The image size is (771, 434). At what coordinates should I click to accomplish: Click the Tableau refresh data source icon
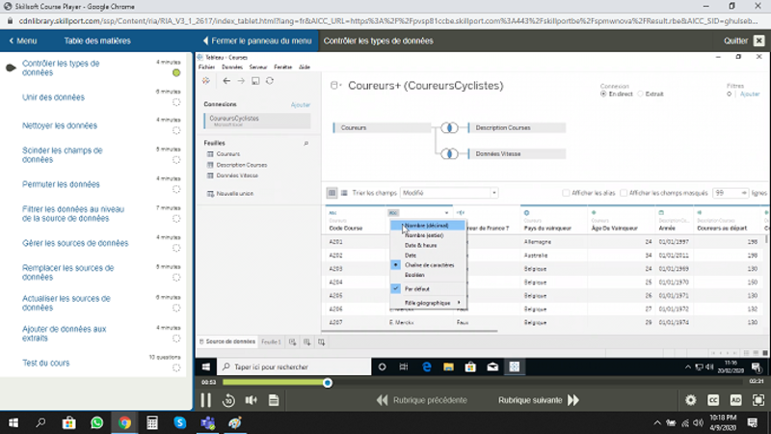point(270,81)
